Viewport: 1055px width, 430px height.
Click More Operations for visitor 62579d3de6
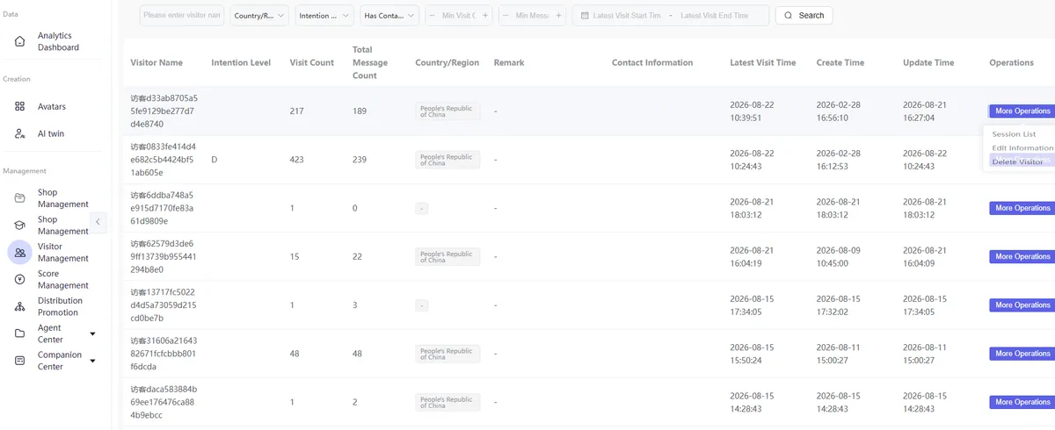click(x=1021, y=257)
